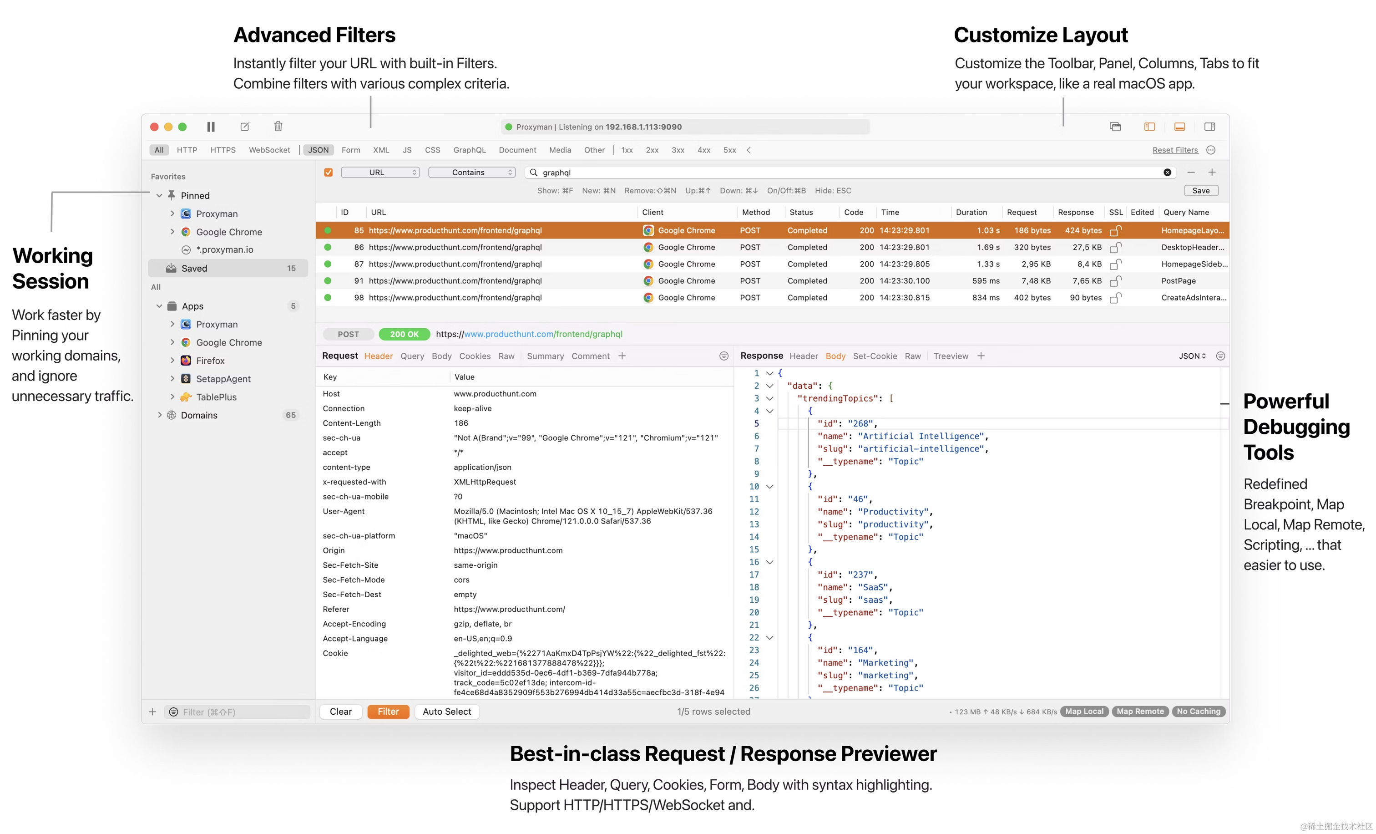Toggle the bottom panel layout icon
The height and width of the screenshot is (834, 1376).
pyautogui.click(x=1179, y=127)
